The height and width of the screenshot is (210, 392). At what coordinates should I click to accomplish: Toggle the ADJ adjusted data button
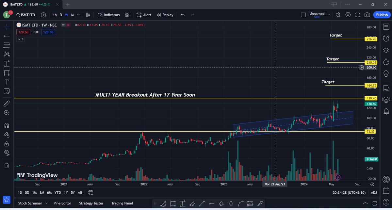pyautogui.click(x=374, y=193)
